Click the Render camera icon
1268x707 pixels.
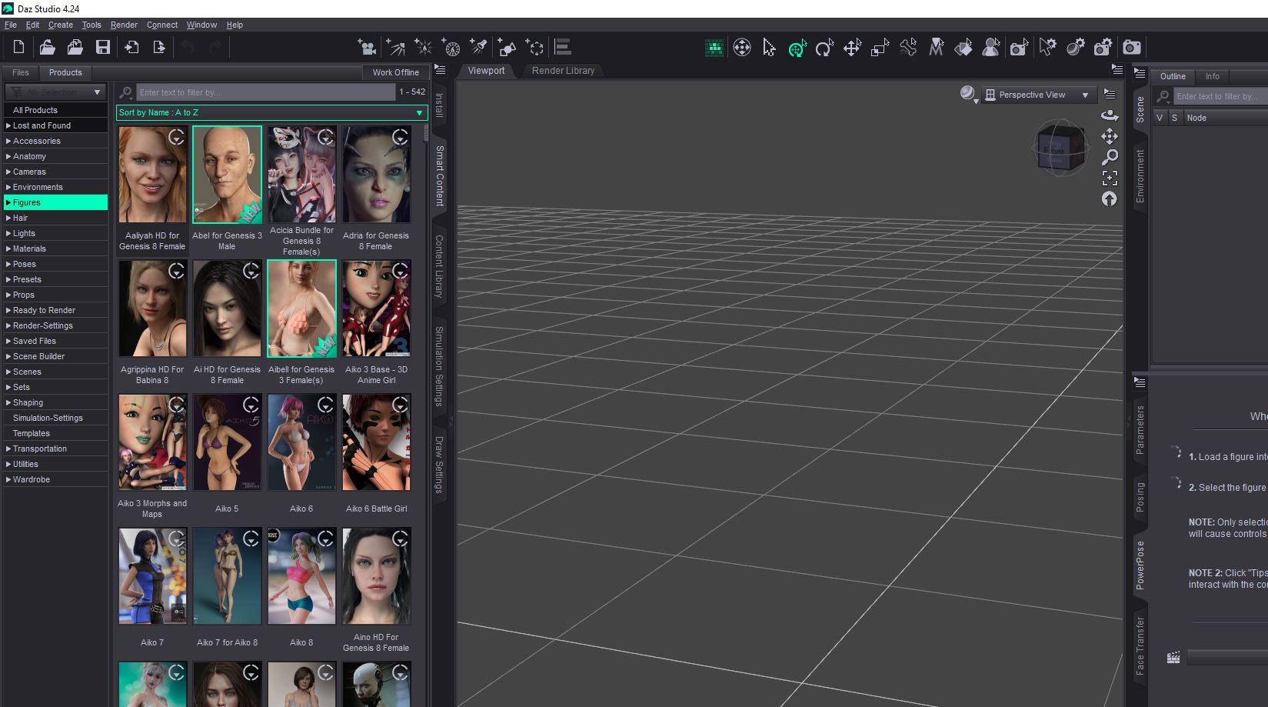[x=1132, y=48]
